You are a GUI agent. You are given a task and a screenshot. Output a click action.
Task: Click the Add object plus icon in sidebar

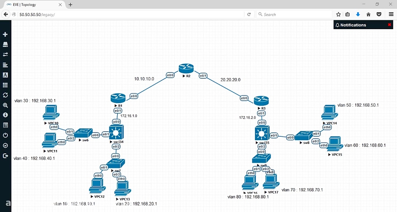tap(5, 34)
